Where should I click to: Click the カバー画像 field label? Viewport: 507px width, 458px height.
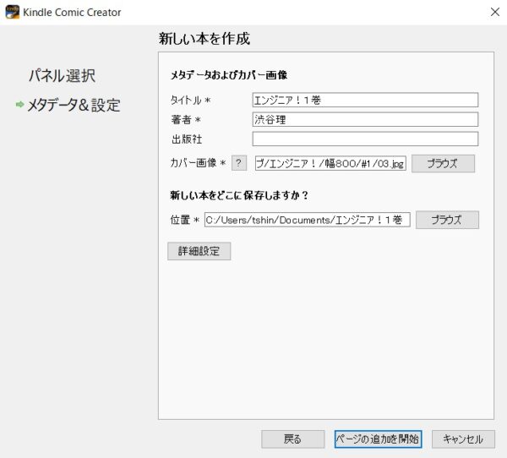pyautogui.click(x=198, y=163)
